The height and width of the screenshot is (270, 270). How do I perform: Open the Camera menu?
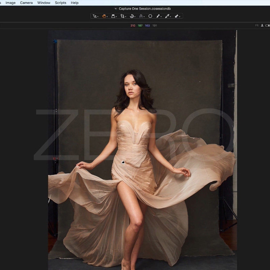(26, 3)
